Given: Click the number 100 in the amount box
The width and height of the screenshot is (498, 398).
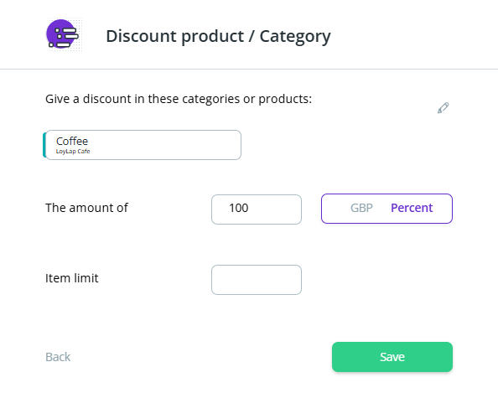Looking at the screenshot, I should click(x=238, y=208).
